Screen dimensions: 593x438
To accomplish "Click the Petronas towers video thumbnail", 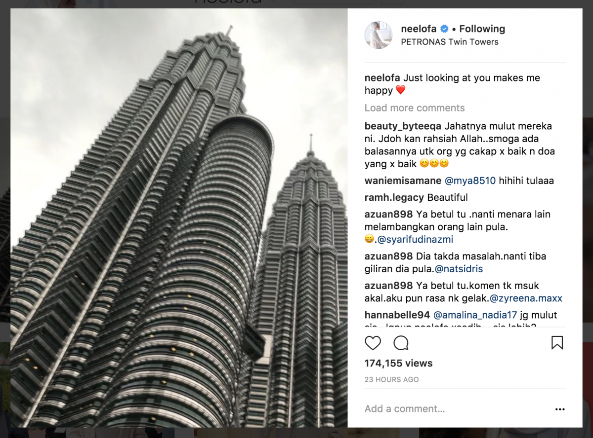I will point(179,218).
